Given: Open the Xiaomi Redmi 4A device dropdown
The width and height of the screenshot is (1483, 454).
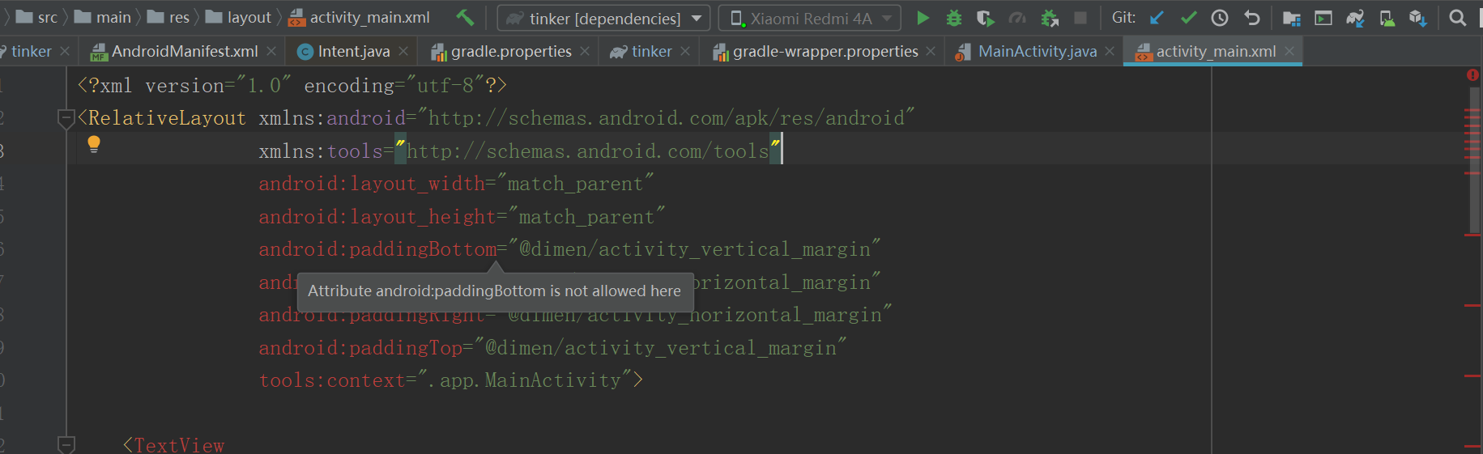Looking at the screenshot, I should [809, 18].
